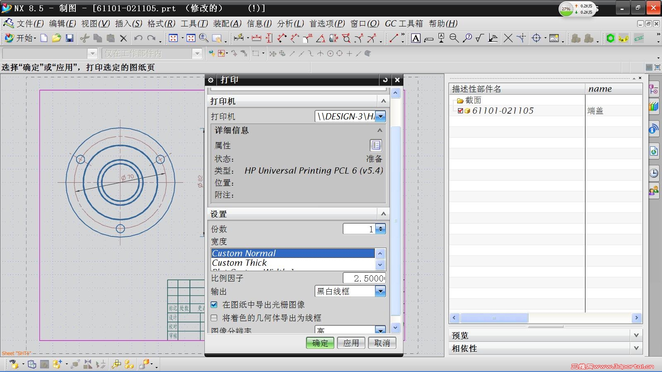
Task: Click the Undo arrow icon
Action: click(x=138, y=38)
